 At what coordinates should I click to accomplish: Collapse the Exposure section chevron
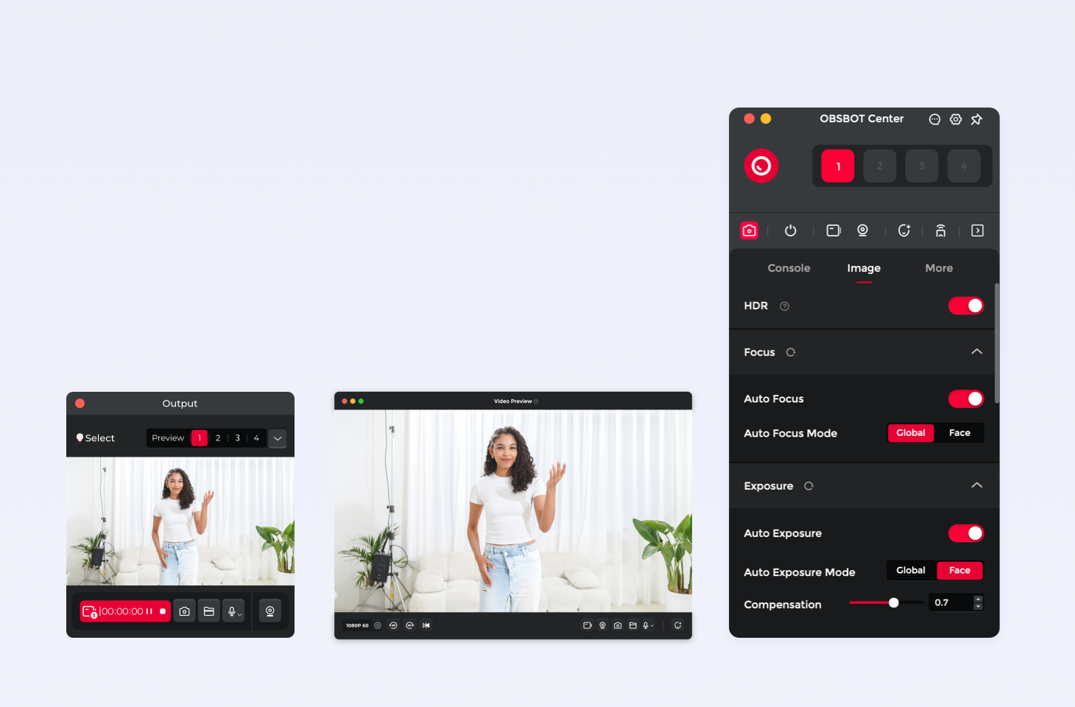pos(976,485)
